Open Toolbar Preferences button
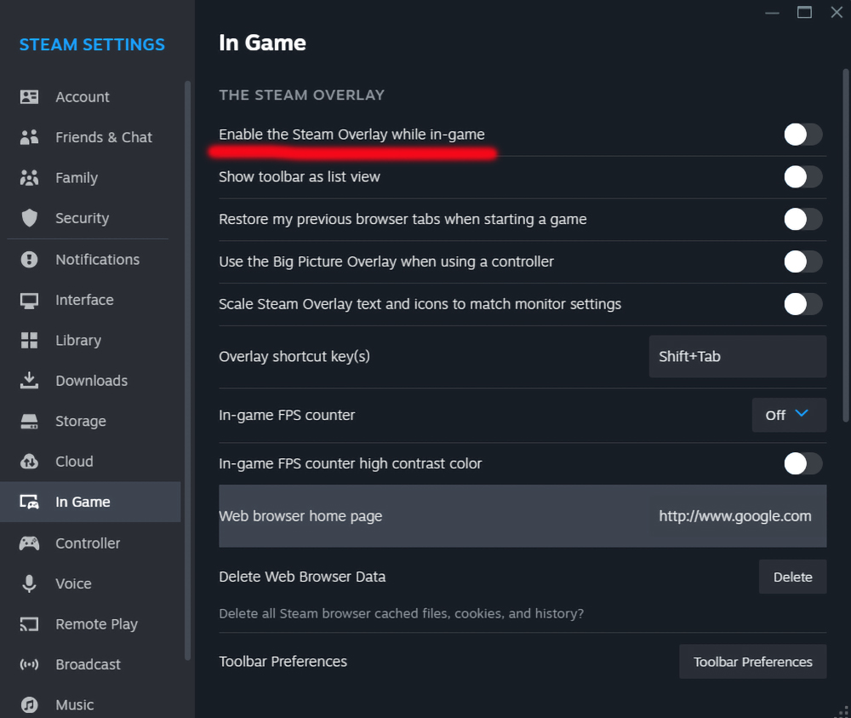851x718 pixels. tap(752, 662)
